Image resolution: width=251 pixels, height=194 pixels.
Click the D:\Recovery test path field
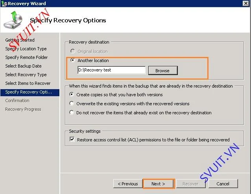[x=112, y=70]
